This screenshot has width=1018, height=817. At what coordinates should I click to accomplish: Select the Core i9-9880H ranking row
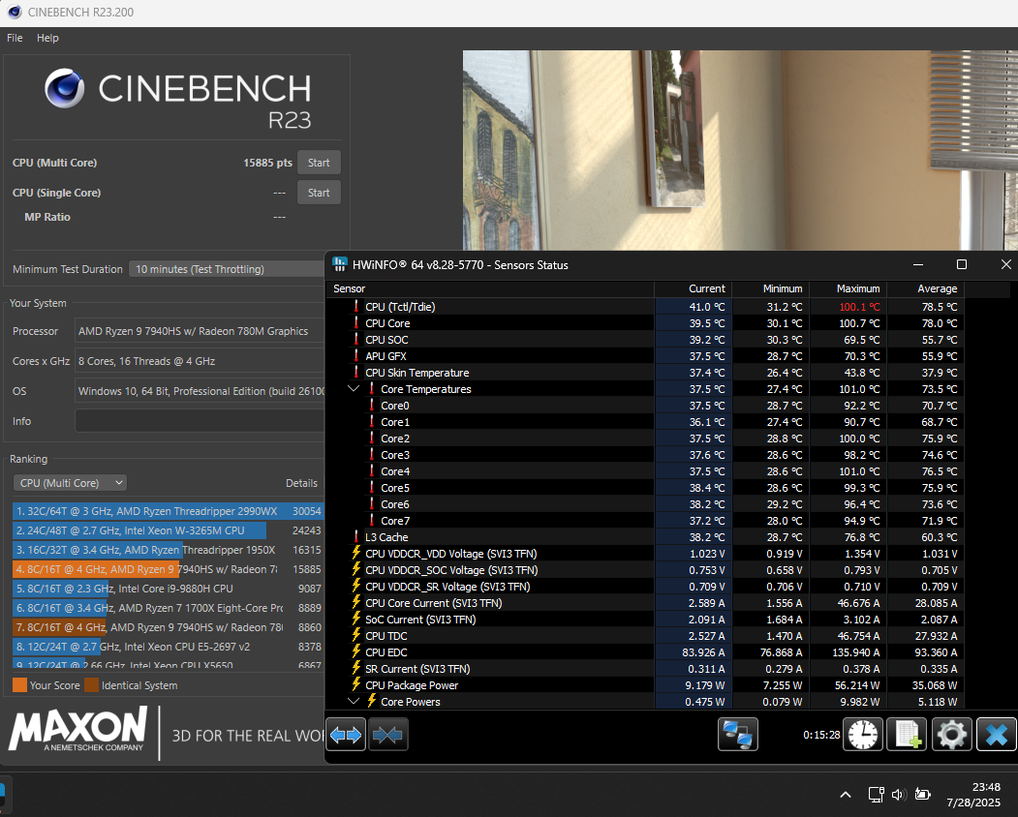(168, 589)
